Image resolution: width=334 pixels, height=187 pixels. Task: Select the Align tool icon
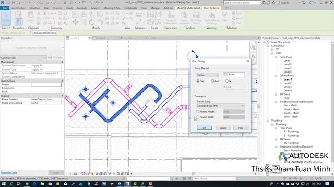(75, 15)
